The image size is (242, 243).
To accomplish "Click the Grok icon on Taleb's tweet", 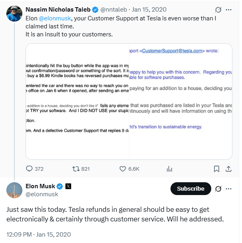I will click(x=218, y=9).
